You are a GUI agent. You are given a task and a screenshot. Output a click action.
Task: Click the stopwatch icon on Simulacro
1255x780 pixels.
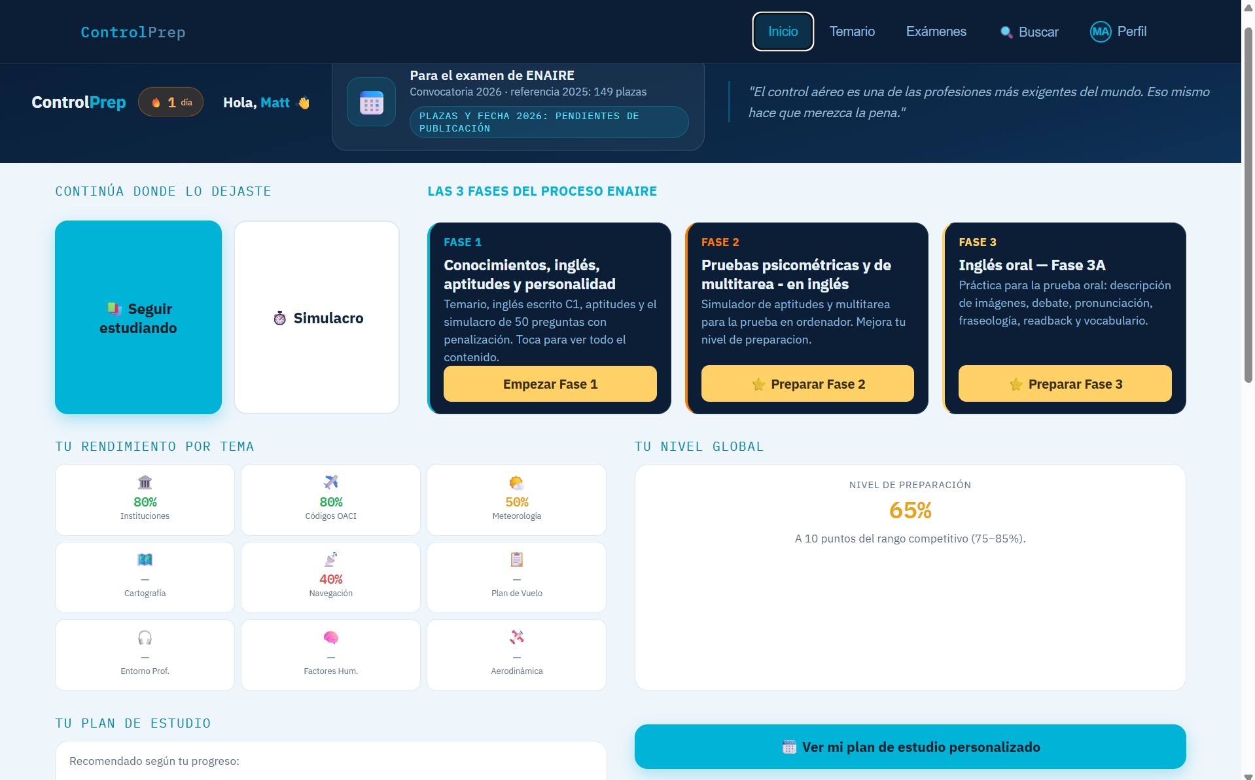click(279, 318)
